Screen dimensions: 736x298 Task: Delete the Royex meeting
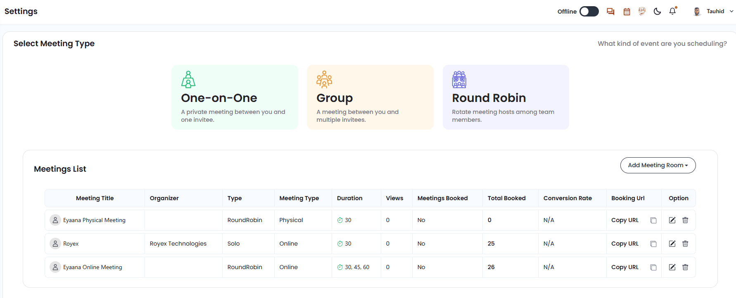[x=685, y=244]
